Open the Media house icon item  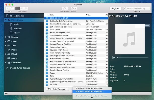point(9,50)
